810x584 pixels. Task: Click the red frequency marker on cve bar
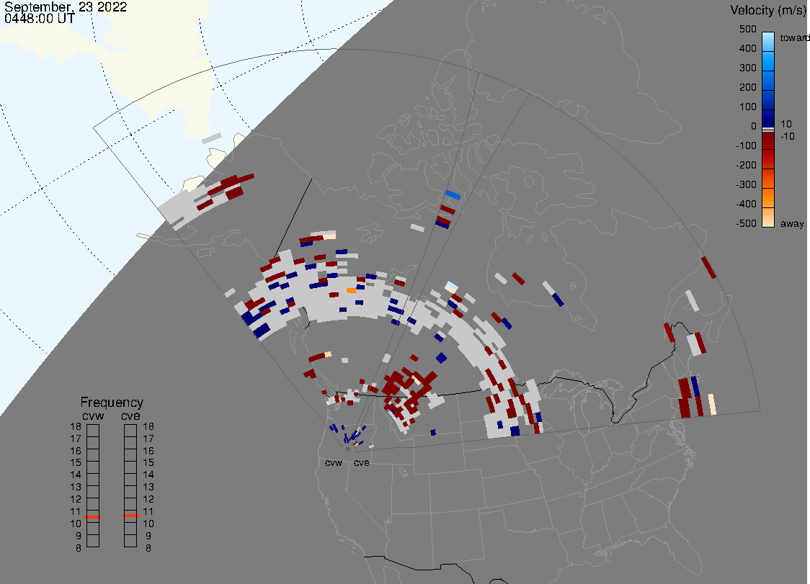(x=130, y=516)
